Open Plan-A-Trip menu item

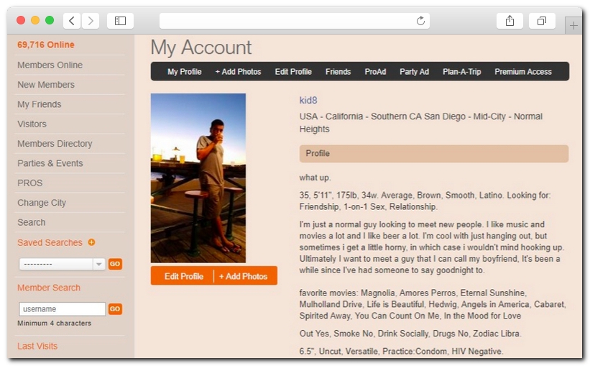pyautogui.click(x=461, y=72)
